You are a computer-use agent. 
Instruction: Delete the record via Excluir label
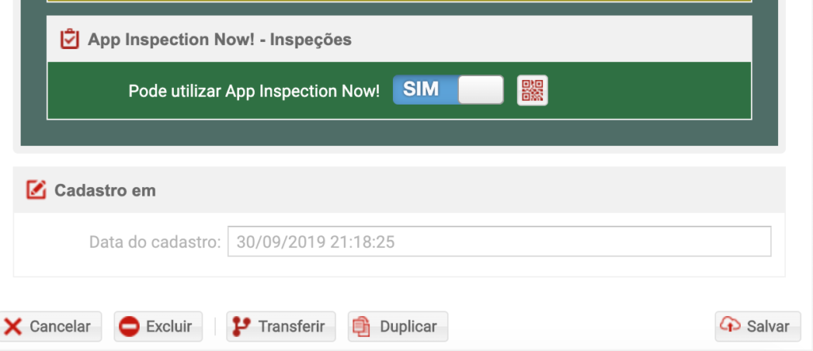pos(169,326)
